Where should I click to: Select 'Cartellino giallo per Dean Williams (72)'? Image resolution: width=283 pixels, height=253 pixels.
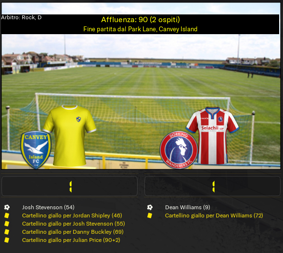point(214,215)
